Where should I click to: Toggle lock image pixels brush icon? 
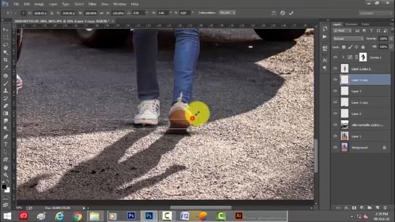350,47
